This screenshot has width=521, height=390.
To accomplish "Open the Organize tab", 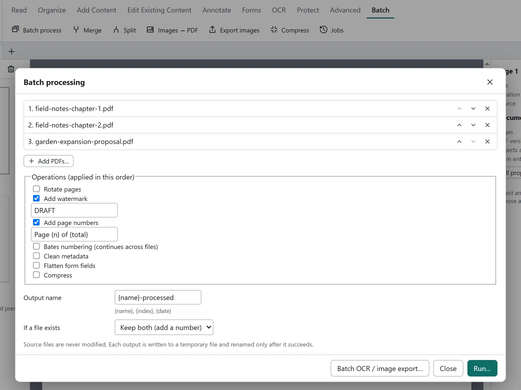I will click(52, 10).
